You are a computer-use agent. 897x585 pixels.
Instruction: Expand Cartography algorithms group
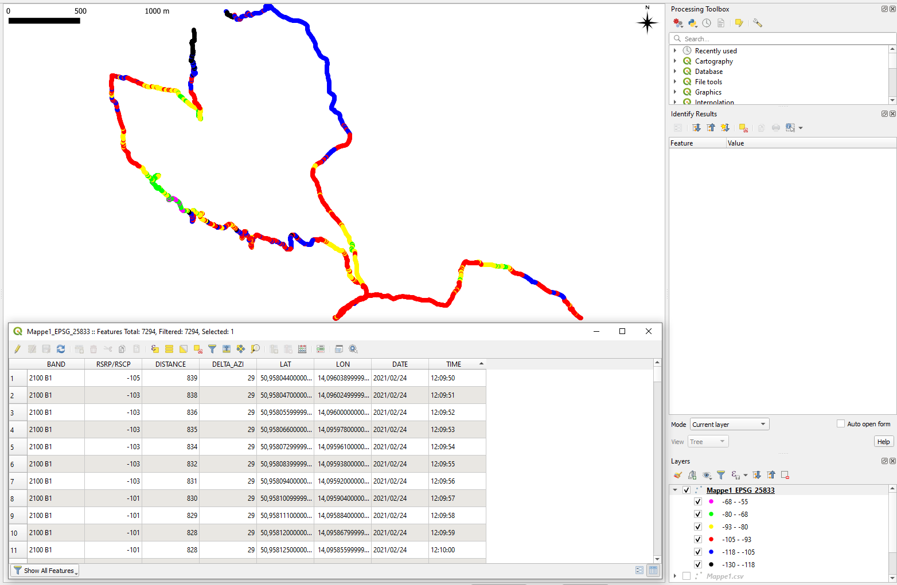click(x=675, y=61)
